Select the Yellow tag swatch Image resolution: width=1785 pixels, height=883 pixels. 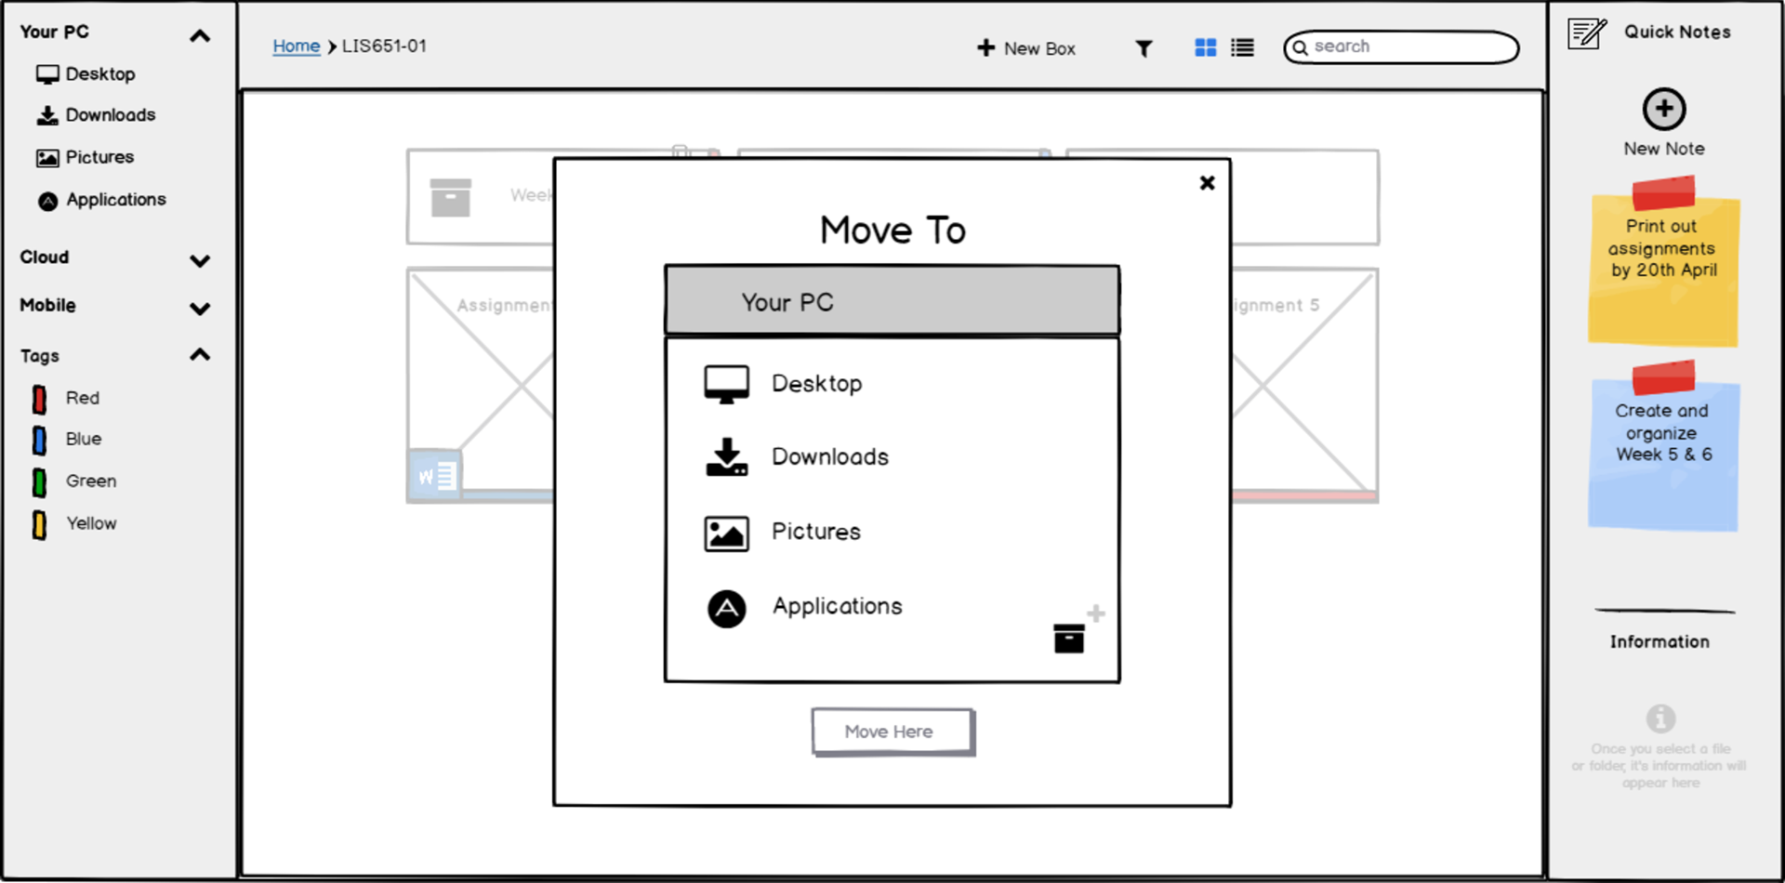39,525
